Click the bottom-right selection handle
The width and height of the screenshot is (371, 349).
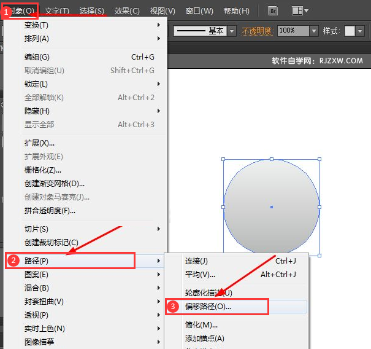319,256
